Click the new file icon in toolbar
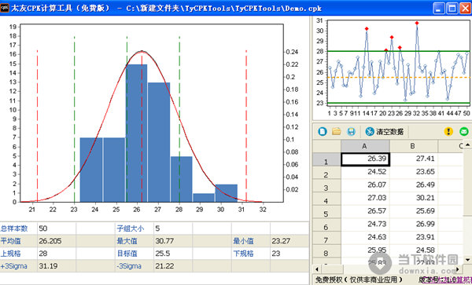This screenshot has height=285, width=472. click(x=323, y=132)
